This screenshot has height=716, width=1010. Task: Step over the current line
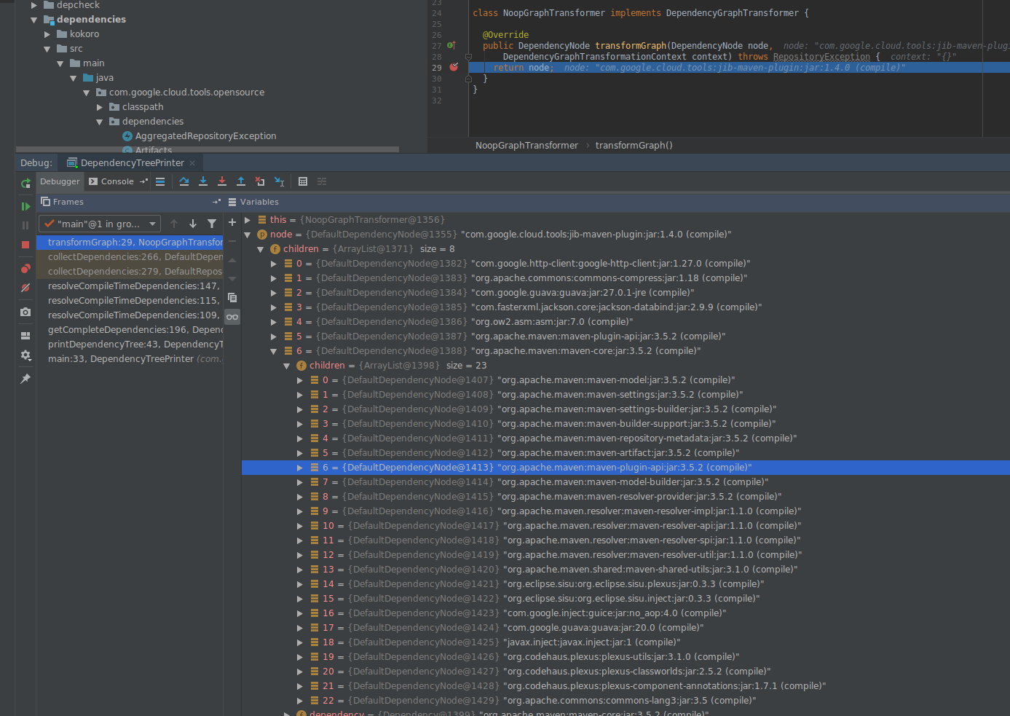click(184, 181)
